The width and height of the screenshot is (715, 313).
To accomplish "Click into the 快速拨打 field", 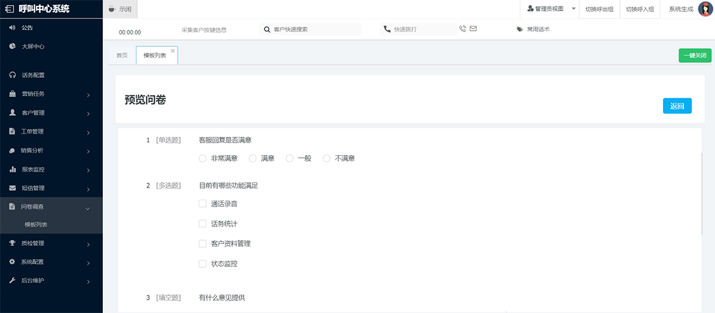I will (x=418, y=29).
